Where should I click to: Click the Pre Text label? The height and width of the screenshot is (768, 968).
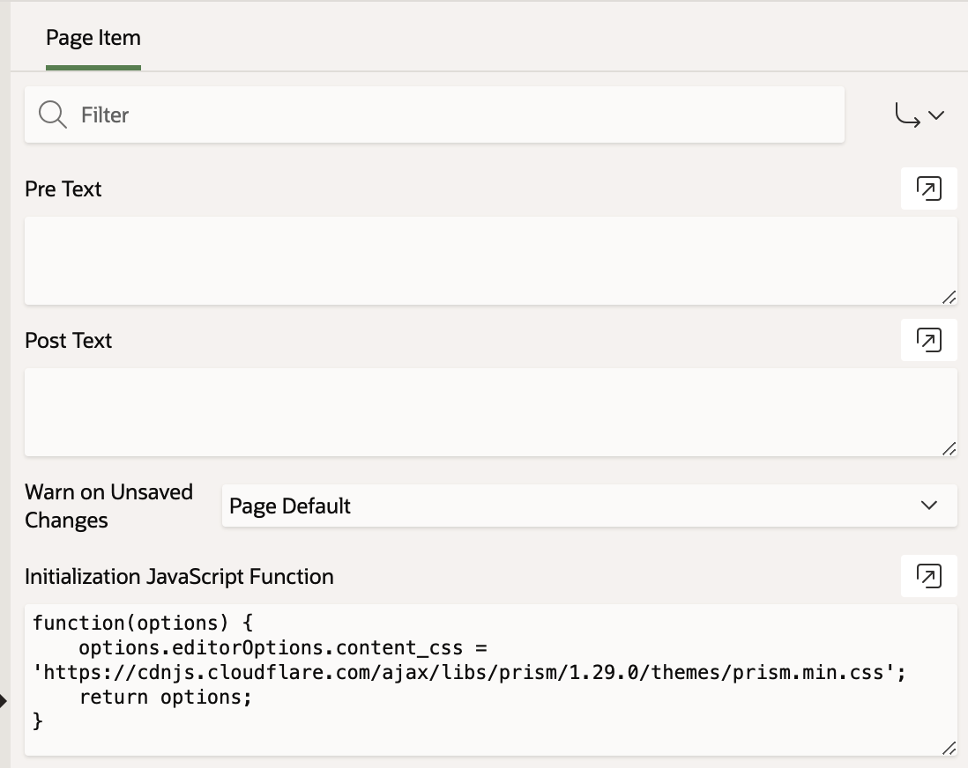tap(63, 189)
